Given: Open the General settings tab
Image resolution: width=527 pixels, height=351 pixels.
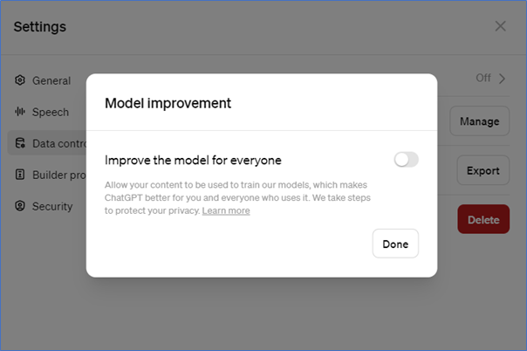Looking at the screenshot, I should coord(51,80).
